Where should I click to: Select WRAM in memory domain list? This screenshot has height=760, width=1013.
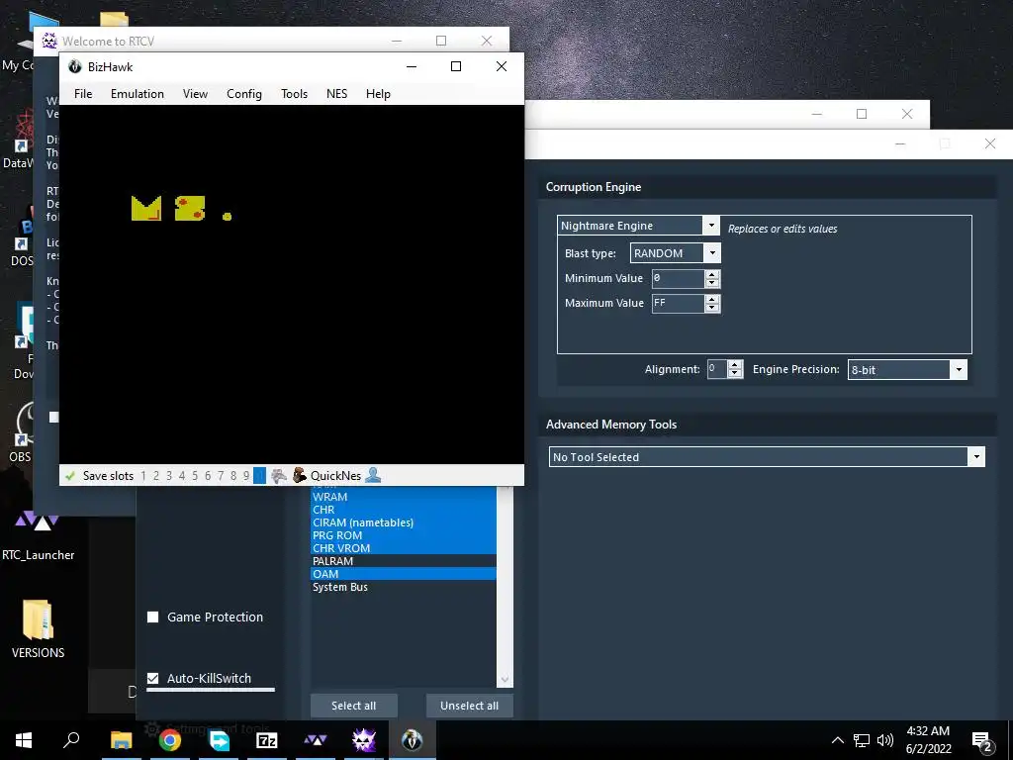404,497
